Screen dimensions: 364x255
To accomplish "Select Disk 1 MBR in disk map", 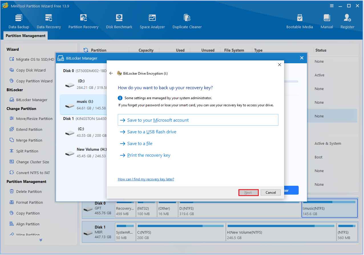I will coord(98,232).
